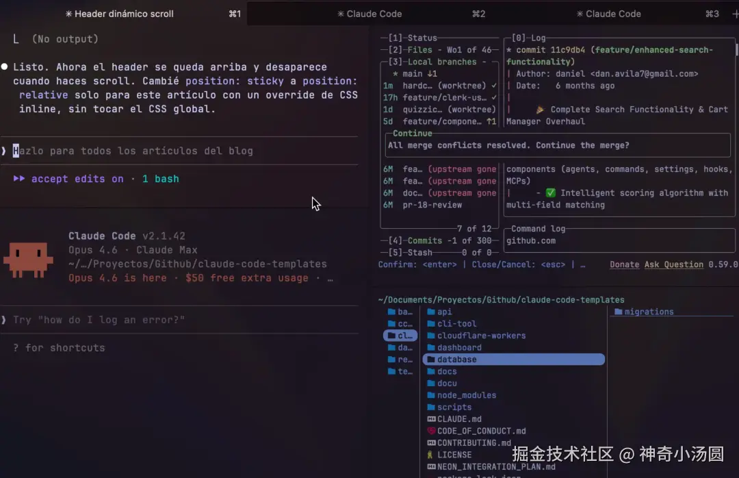Click the $50 free extra usage notice
This screenshot has height=478, width=739.
coord(247,278)
